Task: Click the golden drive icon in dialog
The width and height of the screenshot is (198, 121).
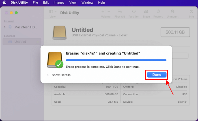Action: [54, 60]
